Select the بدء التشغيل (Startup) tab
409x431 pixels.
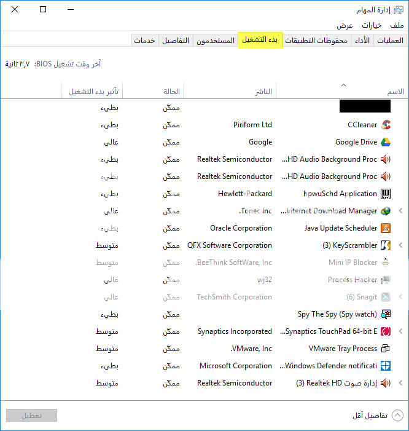click(x=260, y=40)
